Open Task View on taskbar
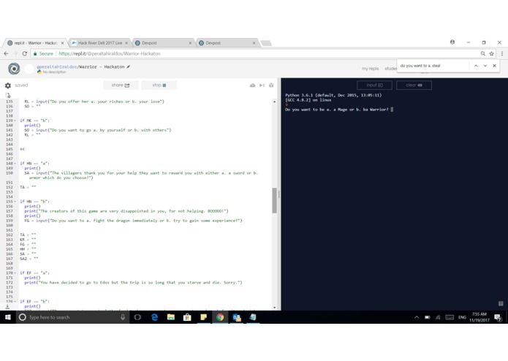Image resolution: width=508 pixels, height=361 pixels. pos(137,317)
